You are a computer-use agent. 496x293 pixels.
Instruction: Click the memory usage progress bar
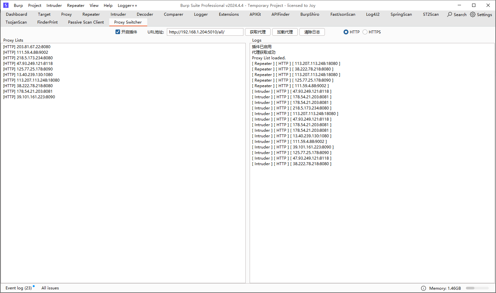(x=477, y=288)
